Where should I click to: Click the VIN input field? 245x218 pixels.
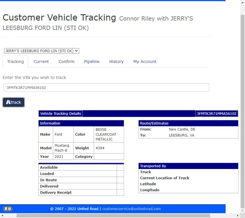pos(106,87)
